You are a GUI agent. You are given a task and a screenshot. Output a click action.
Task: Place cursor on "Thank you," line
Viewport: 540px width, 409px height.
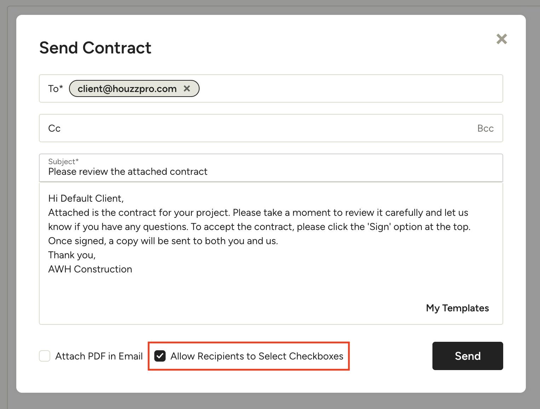(72, 255)
